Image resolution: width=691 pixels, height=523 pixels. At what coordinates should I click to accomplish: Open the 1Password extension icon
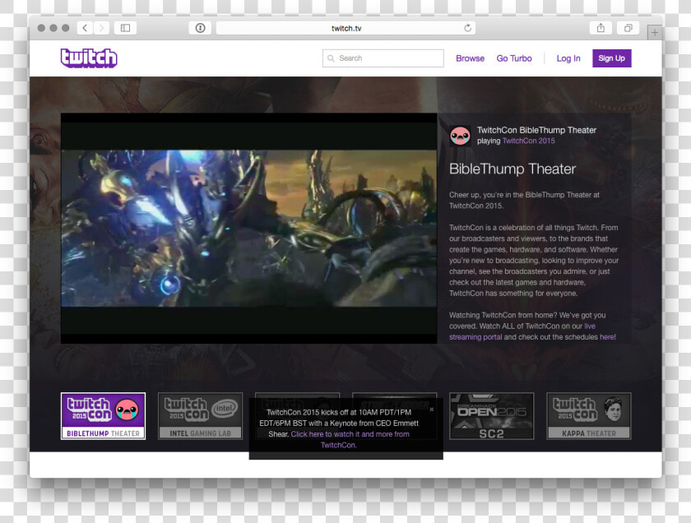click(200, 28)
